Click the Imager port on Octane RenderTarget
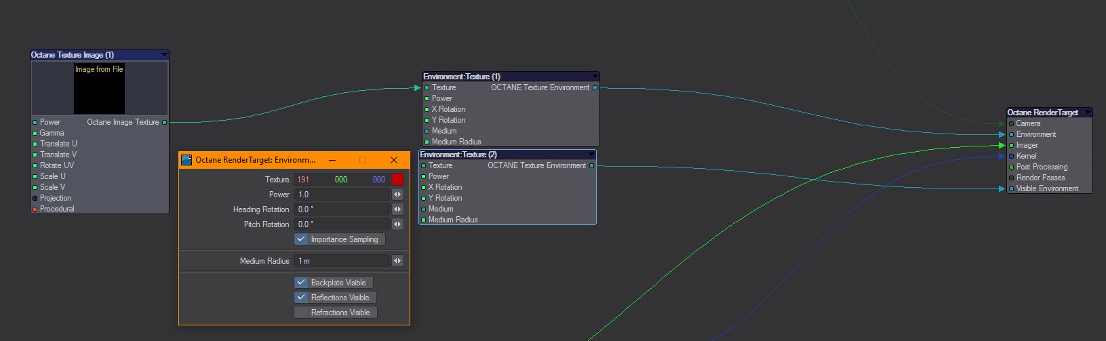Image resolution: width=1106 pixels, height=341 pixels. (1011, 146)
